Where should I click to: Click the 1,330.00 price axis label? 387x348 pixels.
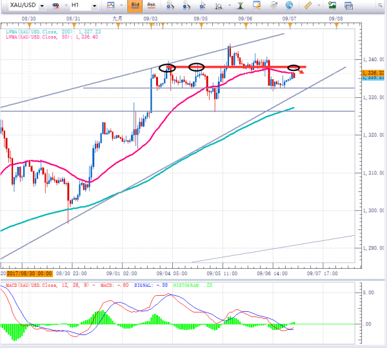(373, 98)
